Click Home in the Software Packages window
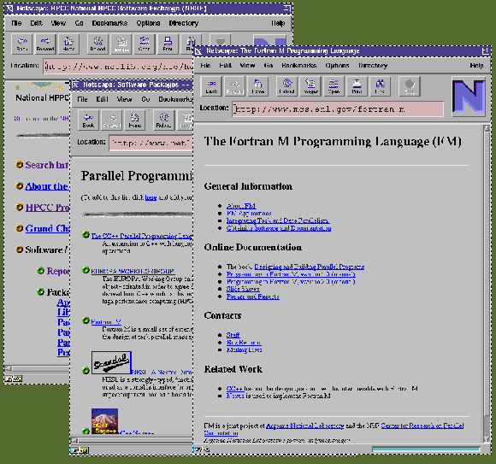 coord(135,120)
